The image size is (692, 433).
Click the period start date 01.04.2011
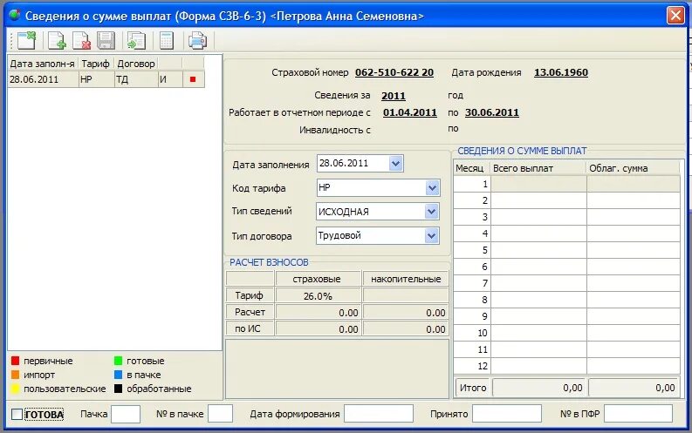(x=409, y=112)
